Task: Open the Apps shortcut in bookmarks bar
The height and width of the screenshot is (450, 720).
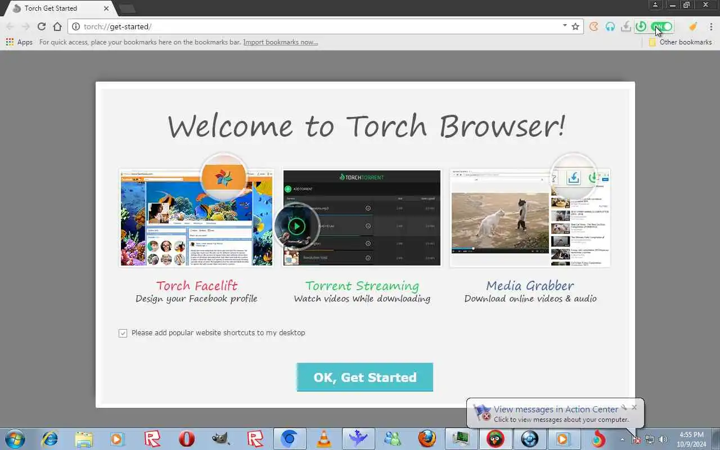Action: [19, 42]
